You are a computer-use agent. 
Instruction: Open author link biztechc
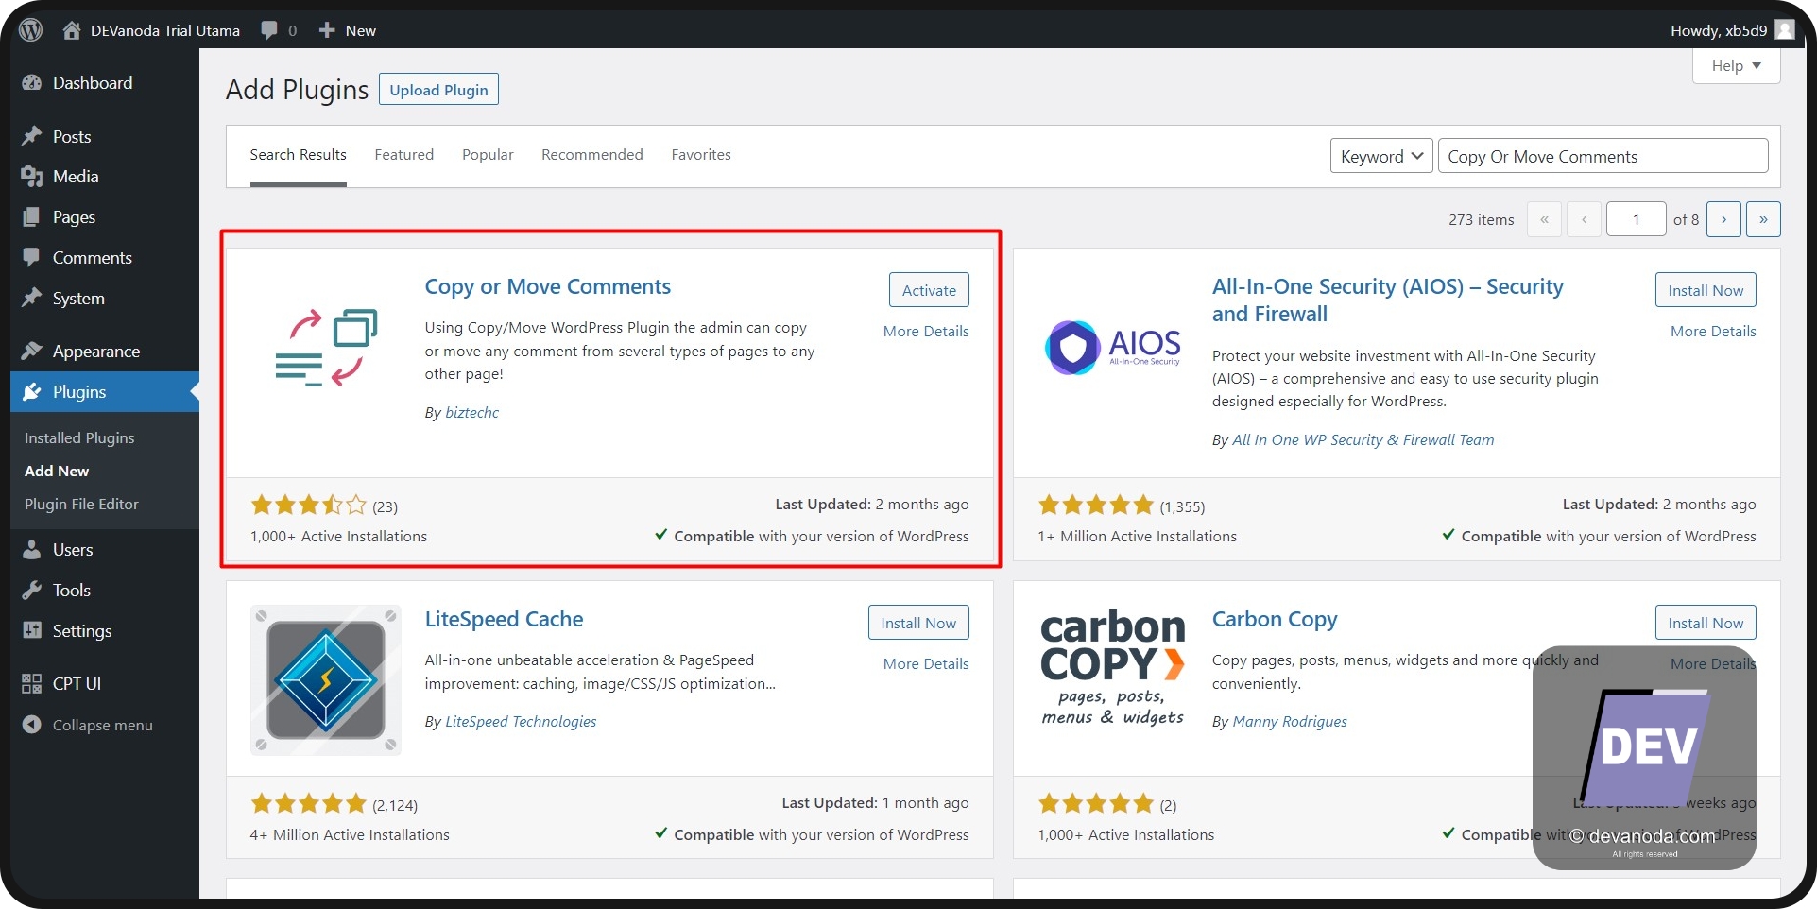click(x=471, y=413)
